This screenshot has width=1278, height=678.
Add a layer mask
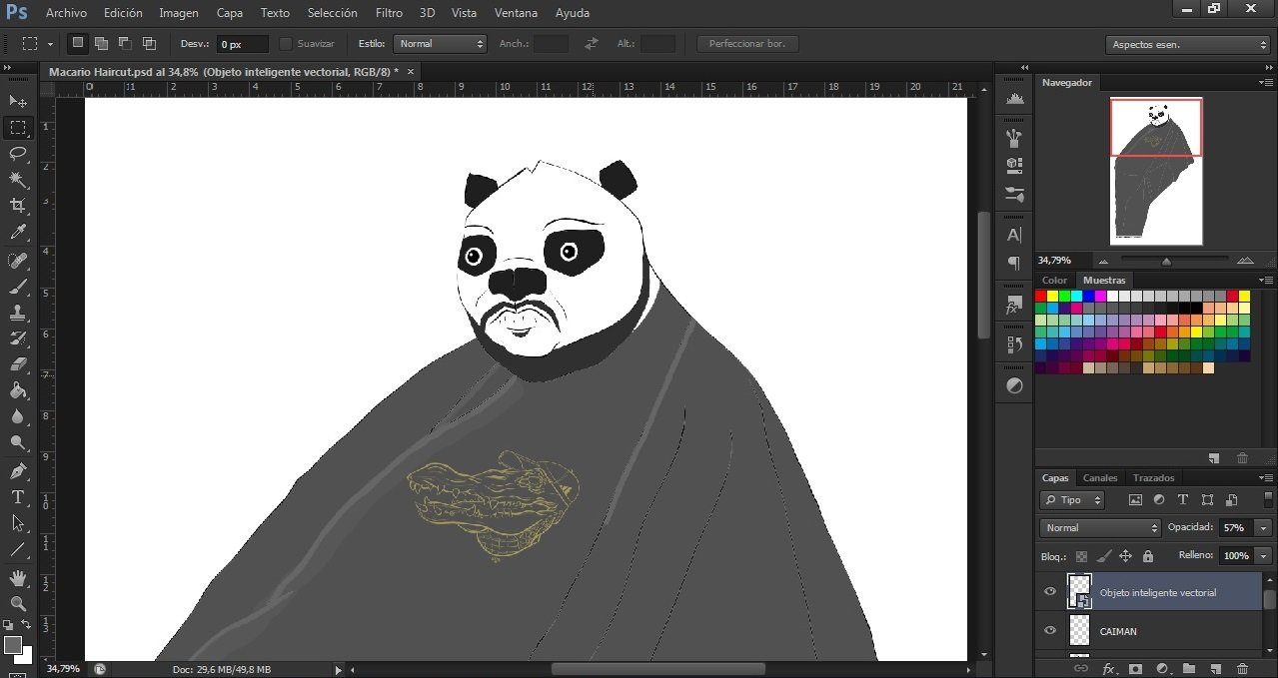point(1135,668)
